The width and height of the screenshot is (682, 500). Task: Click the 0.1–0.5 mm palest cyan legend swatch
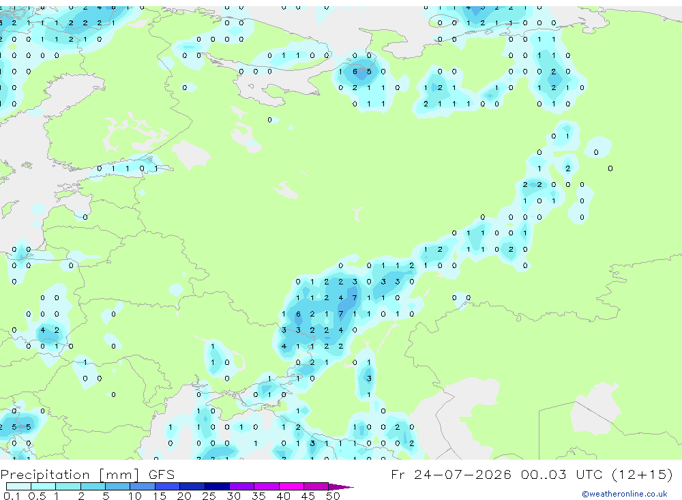click(x=18, y=486)
